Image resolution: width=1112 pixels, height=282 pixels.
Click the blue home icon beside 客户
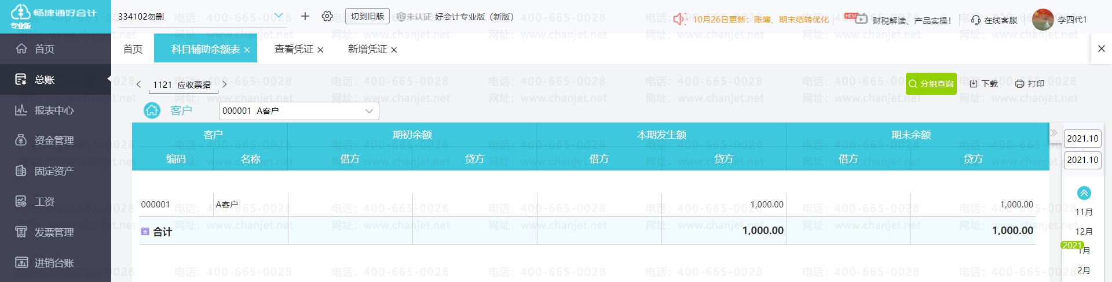152,110
